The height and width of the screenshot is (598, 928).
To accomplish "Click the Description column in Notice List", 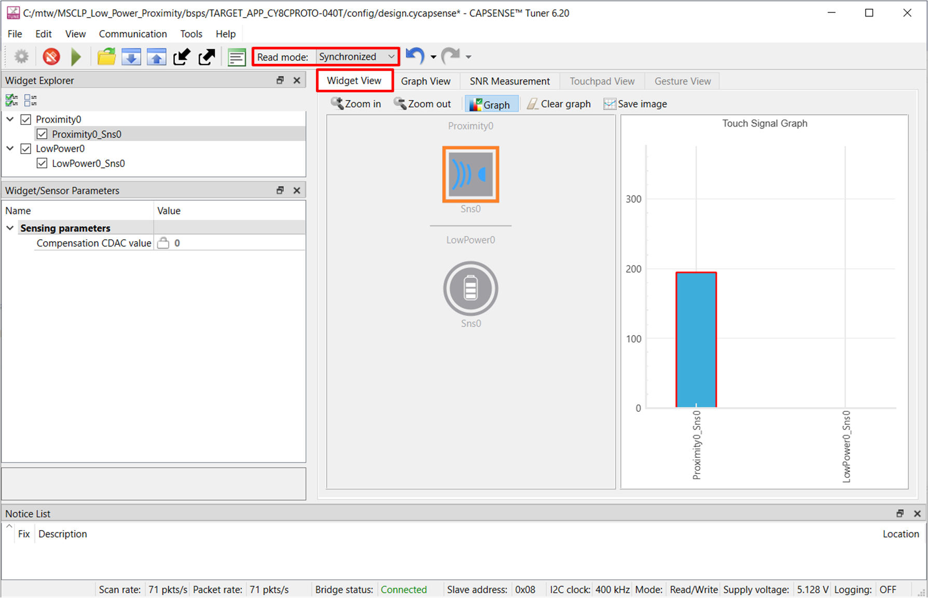I will (x=63, y=534).
